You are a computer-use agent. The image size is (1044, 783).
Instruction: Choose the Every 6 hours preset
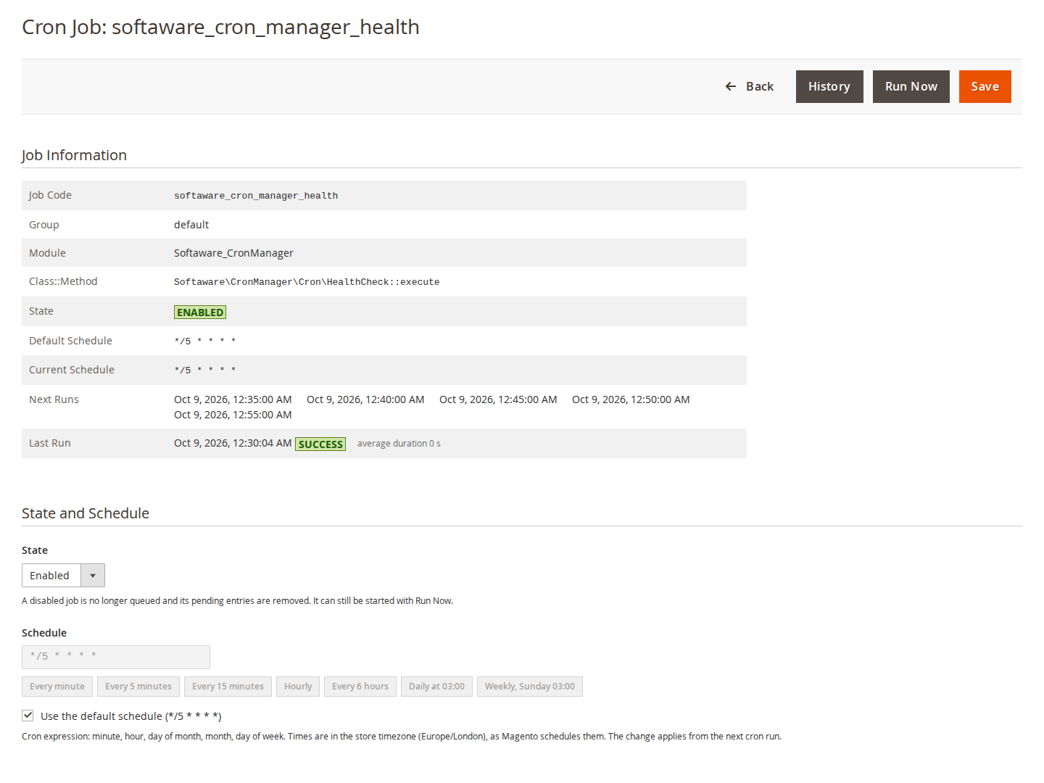[360, 687]
